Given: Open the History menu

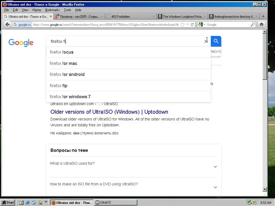Looking at the screenshot, I should (37, 10).
